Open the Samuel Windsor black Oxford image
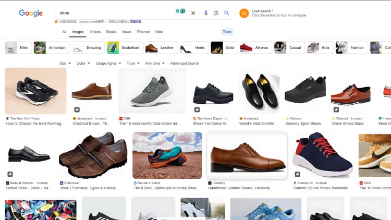The width and height of the screenshot is (391, 220). (29, 155)
